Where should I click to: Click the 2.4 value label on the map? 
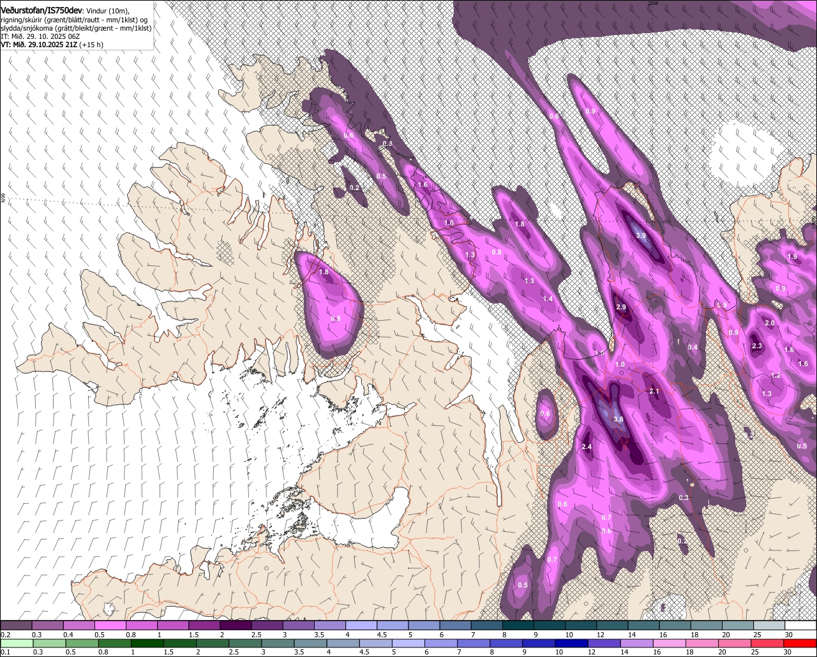click(587, 447)
